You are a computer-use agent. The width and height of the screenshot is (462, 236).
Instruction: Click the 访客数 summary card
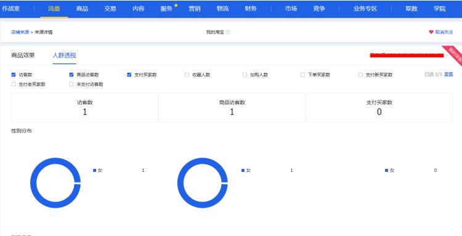pos(85,108)
